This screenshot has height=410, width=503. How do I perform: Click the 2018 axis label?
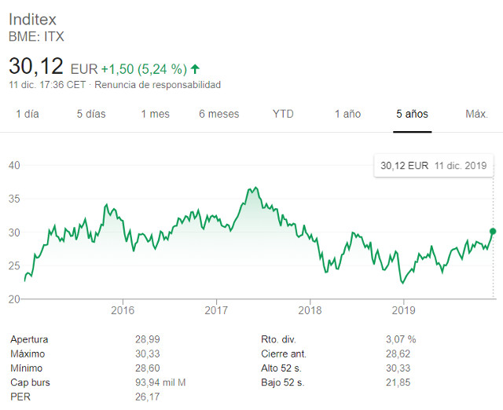tap(310, 310)
